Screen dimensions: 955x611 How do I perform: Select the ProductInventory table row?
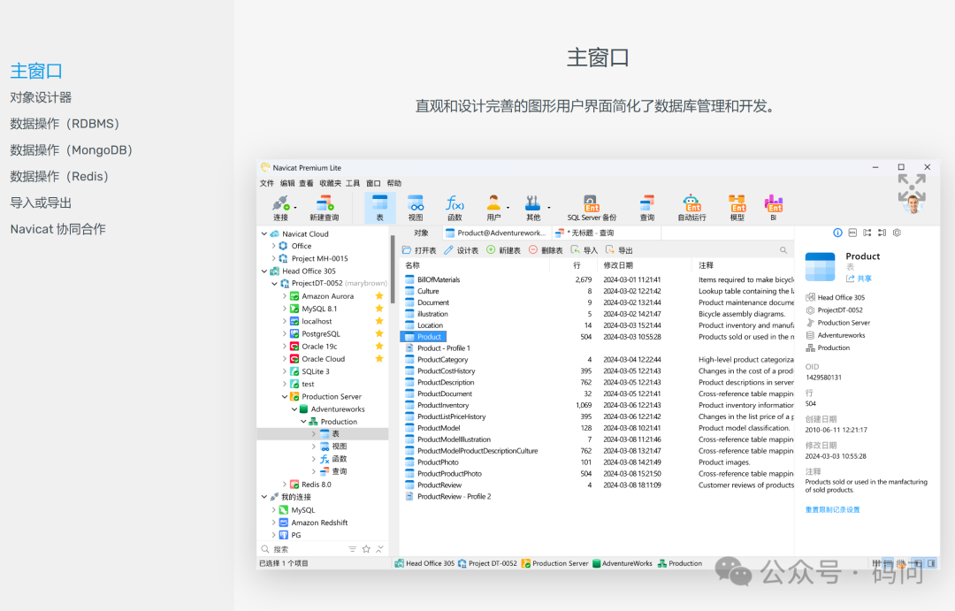[x=597, y=405]
